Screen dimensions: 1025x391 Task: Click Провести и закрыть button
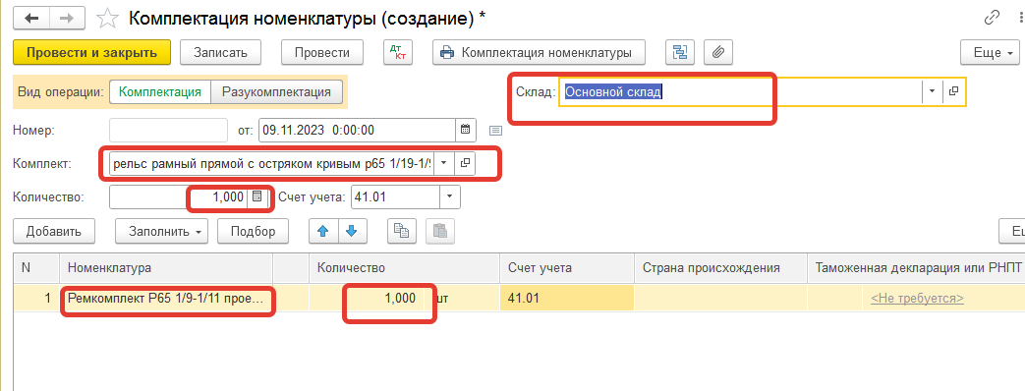pyautogui.click(x=92, y=53)
